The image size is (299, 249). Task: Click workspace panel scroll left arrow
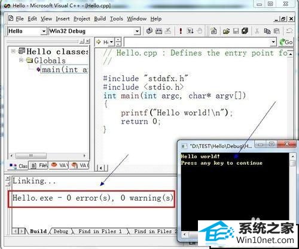[11, 155]
